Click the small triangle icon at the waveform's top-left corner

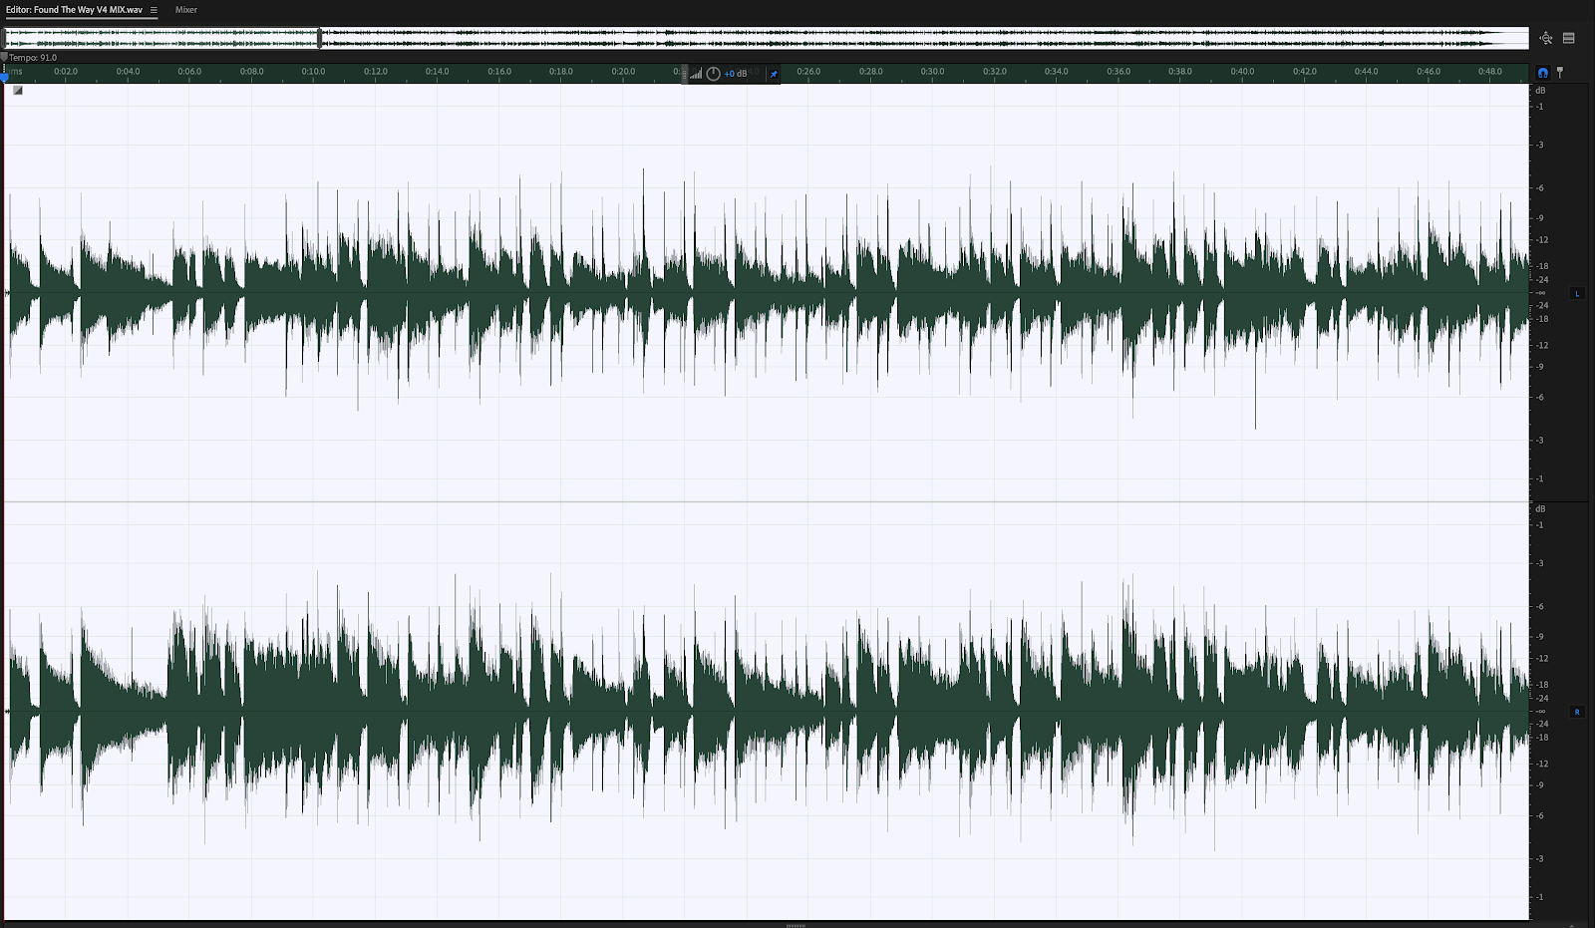(17, 90)
